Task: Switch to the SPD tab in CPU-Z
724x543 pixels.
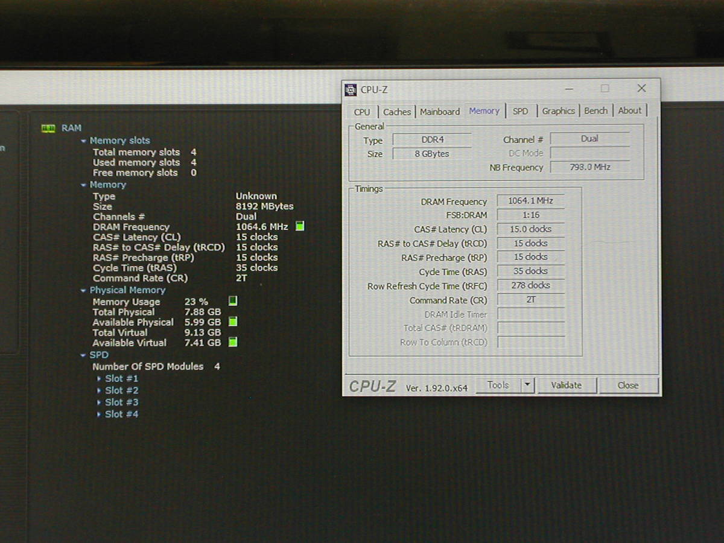Action: click(x=521, y=111)
